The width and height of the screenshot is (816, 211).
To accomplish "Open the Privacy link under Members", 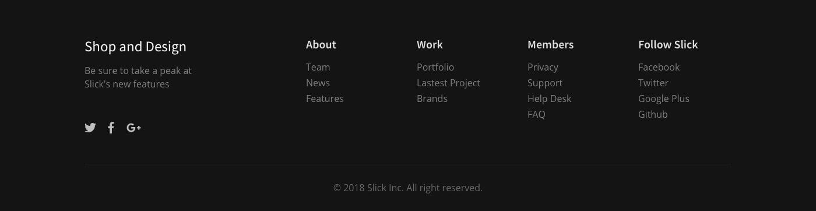I will 543,67.
